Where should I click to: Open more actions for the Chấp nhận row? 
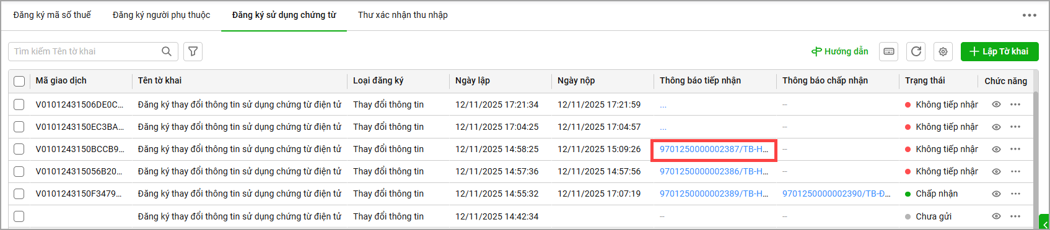1015,194
